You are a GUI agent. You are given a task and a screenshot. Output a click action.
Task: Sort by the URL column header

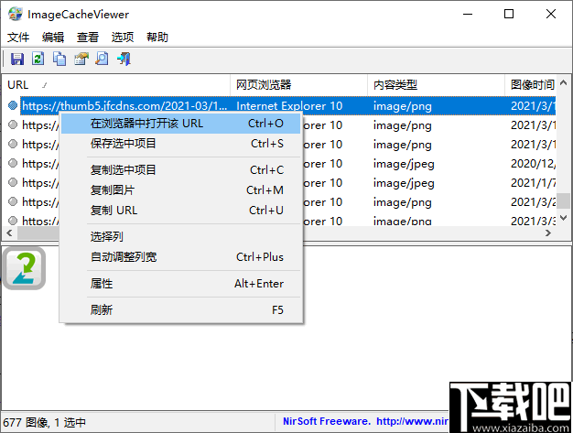coord(116,85)
